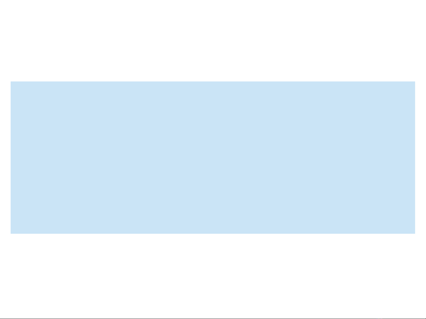Screen dimensions: 426x319
Task: Click the left edge of the blue panel
Action: [x=11, y=158]
